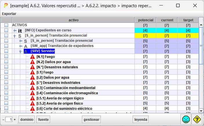Click the potencial column header

[x=145, y=20]
